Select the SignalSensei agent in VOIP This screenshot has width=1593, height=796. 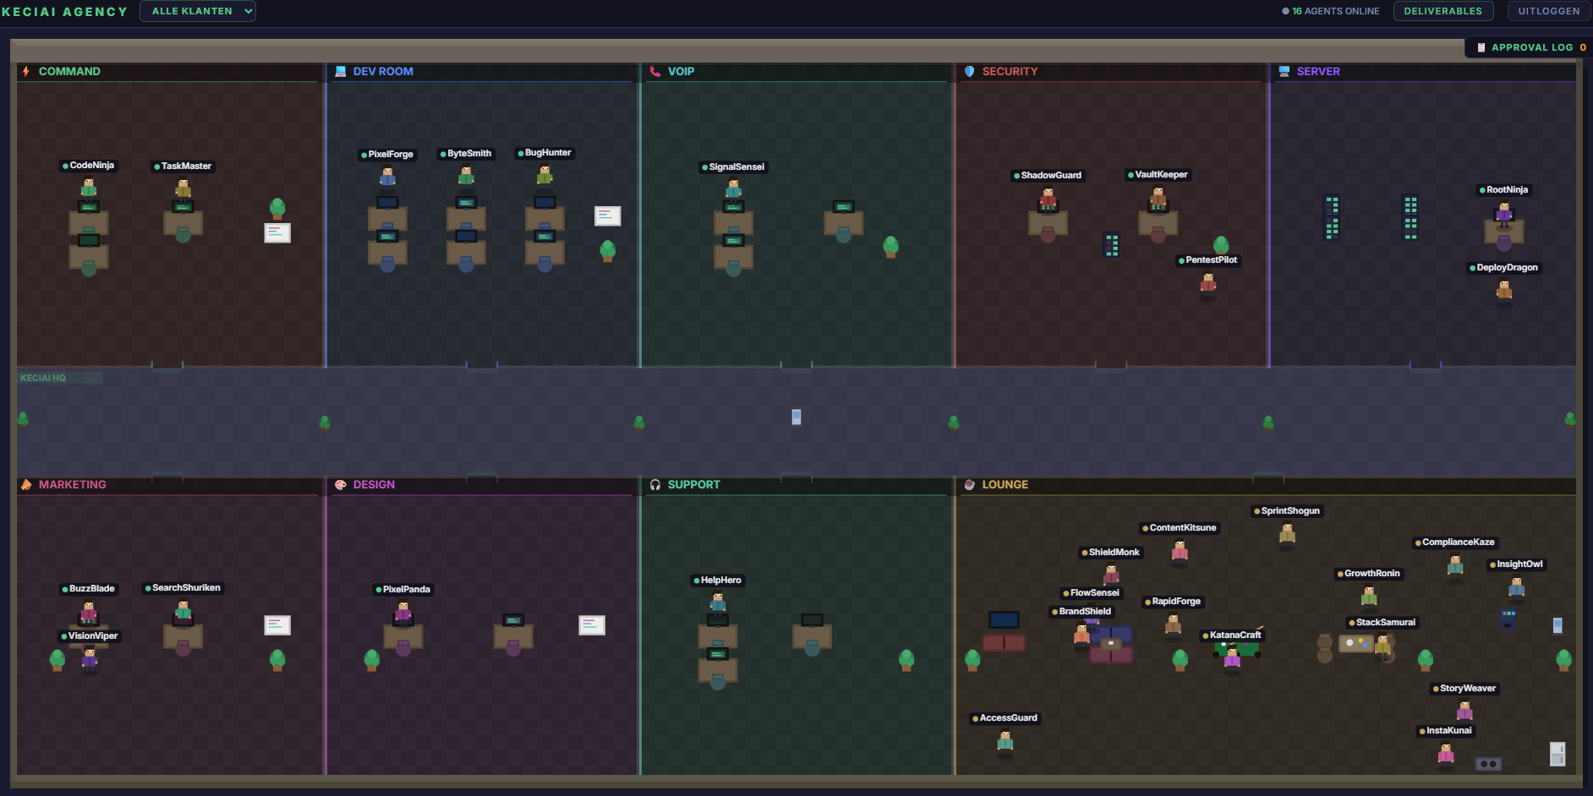[733, 189]
